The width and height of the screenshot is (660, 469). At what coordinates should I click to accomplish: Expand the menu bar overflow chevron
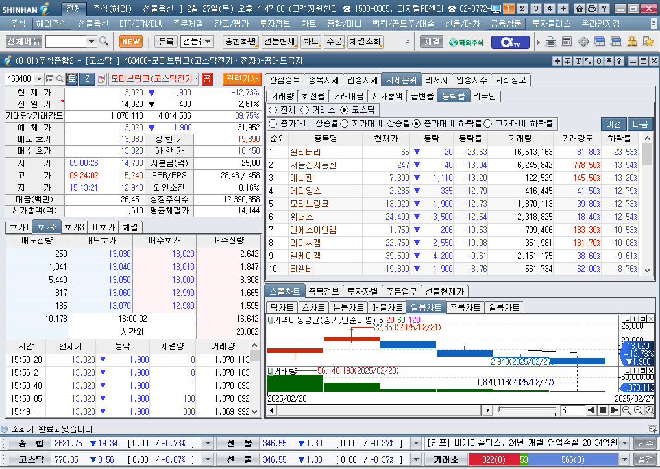coord(654,23)
